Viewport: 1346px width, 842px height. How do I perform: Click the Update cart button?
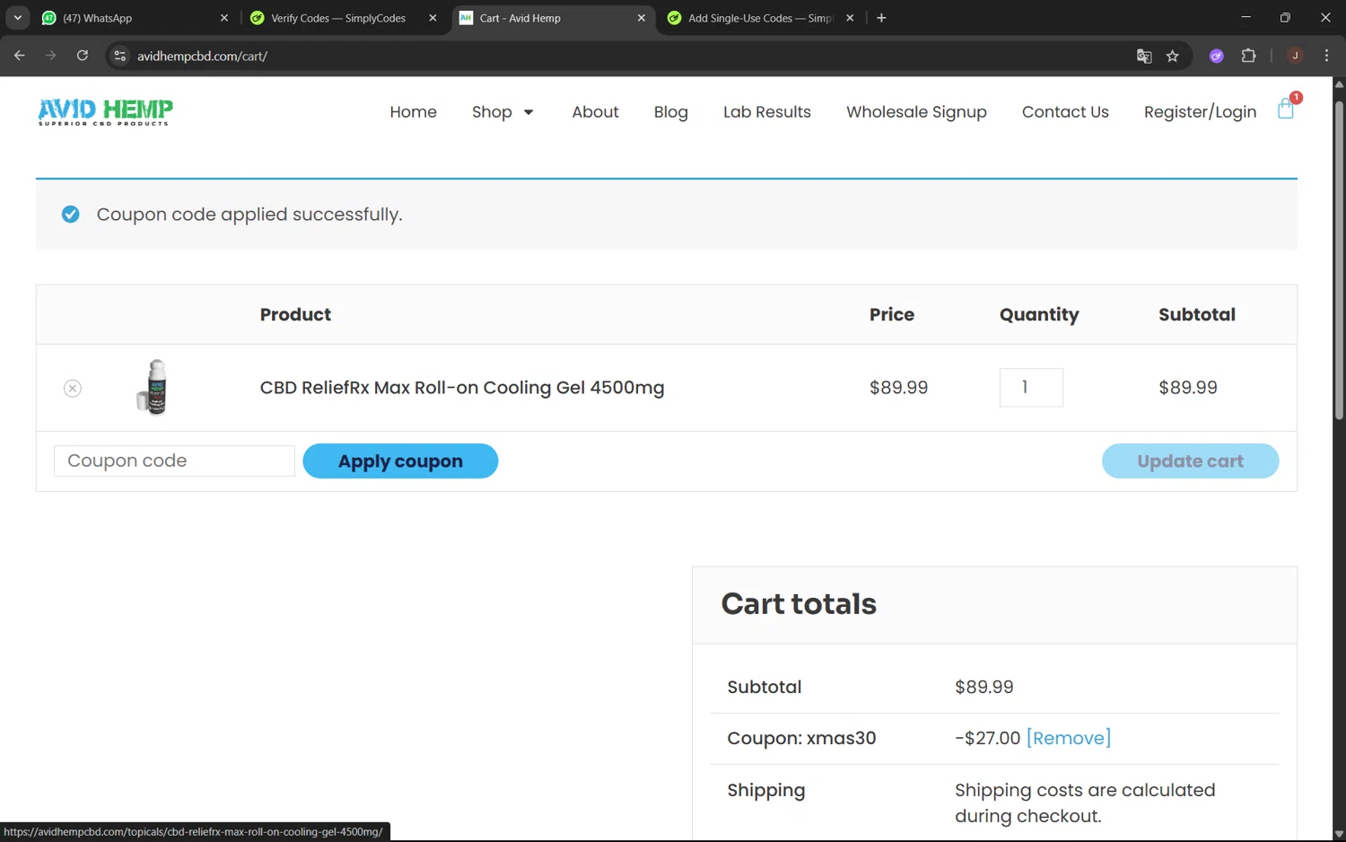pyautogui.click(x=1190, y=461)
